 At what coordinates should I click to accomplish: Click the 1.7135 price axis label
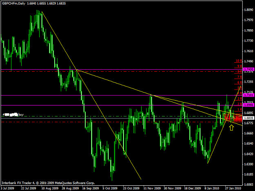[x=248, y=92]
